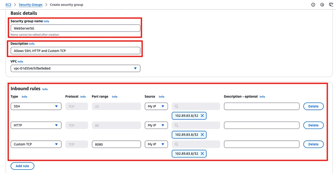Open the CloudShell icon at top right
The image size is (336, 173).
(331, 5)
